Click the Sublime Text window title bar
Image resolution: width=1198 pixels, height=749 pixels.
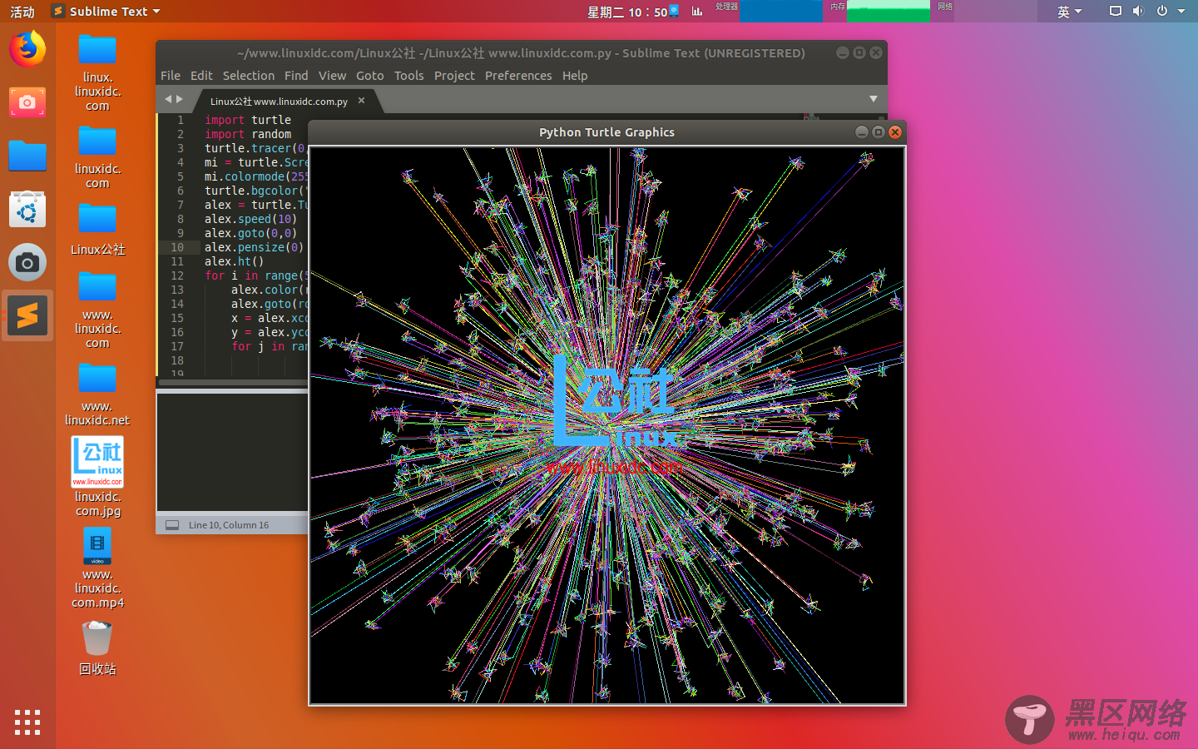[x=521, y=52]
